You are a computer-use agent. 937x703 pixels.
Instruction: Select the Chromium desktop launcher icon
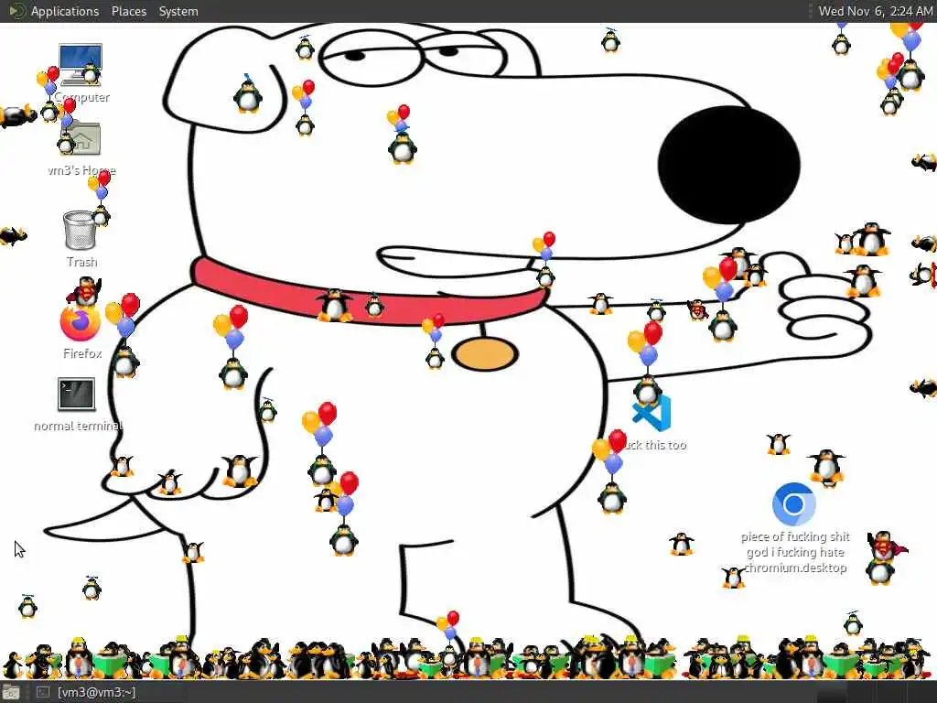point(793,504)
